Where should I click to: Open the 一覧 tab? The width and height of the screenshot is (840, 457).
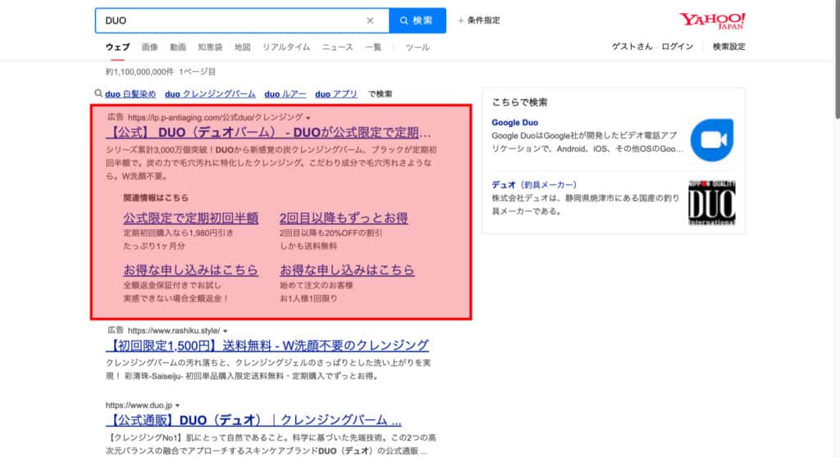373,47
